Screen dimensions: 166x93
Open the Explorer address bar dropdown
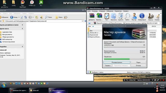pyautogui.click(x=82, y=21)
